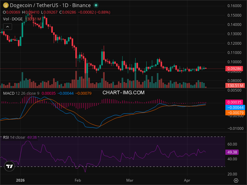Click the current price tag 0.09286

pyautogui.click(x=234, y=68)
